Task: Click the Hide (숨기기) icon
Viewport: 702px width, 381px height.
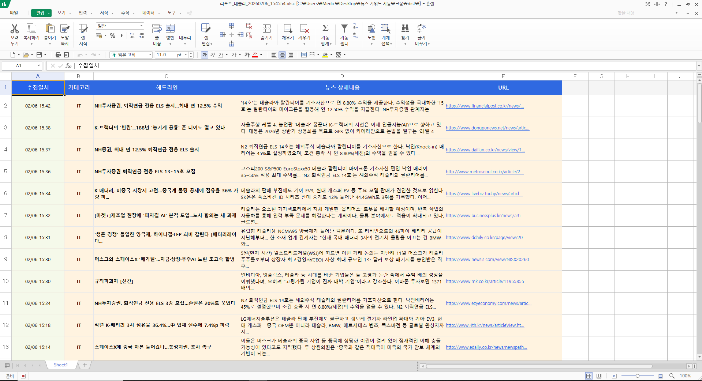Action: point(266,29)
